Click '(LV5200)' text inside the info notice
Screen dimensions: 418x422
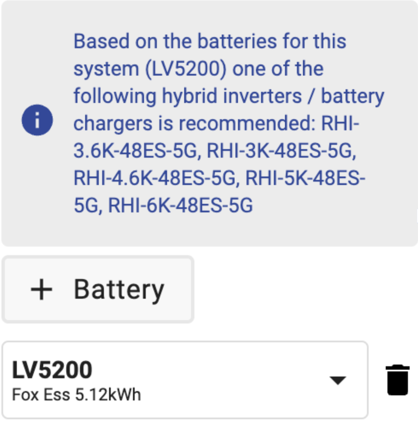(185, 69)
